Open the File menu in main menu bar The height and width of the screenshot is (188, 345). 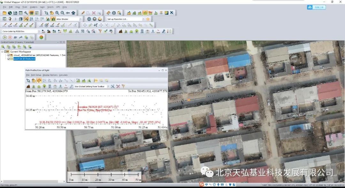coord(4,7)
